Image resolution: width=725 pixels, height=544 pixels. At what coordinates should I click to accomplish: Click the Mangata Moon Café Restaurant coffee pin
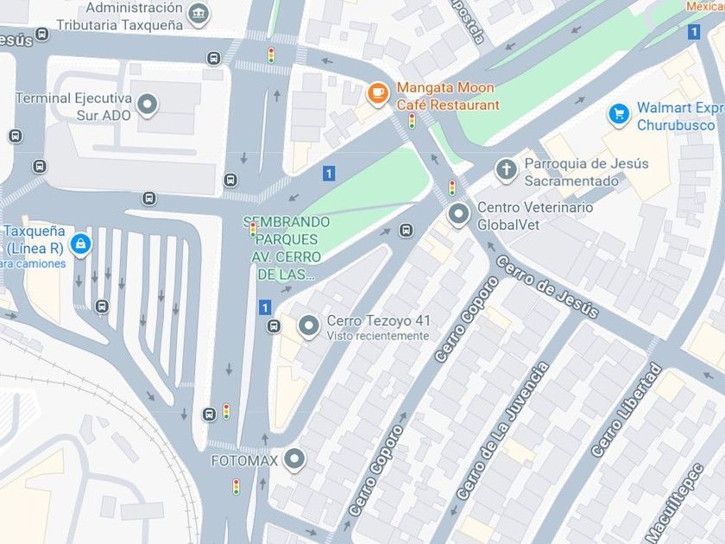(378, 94)
